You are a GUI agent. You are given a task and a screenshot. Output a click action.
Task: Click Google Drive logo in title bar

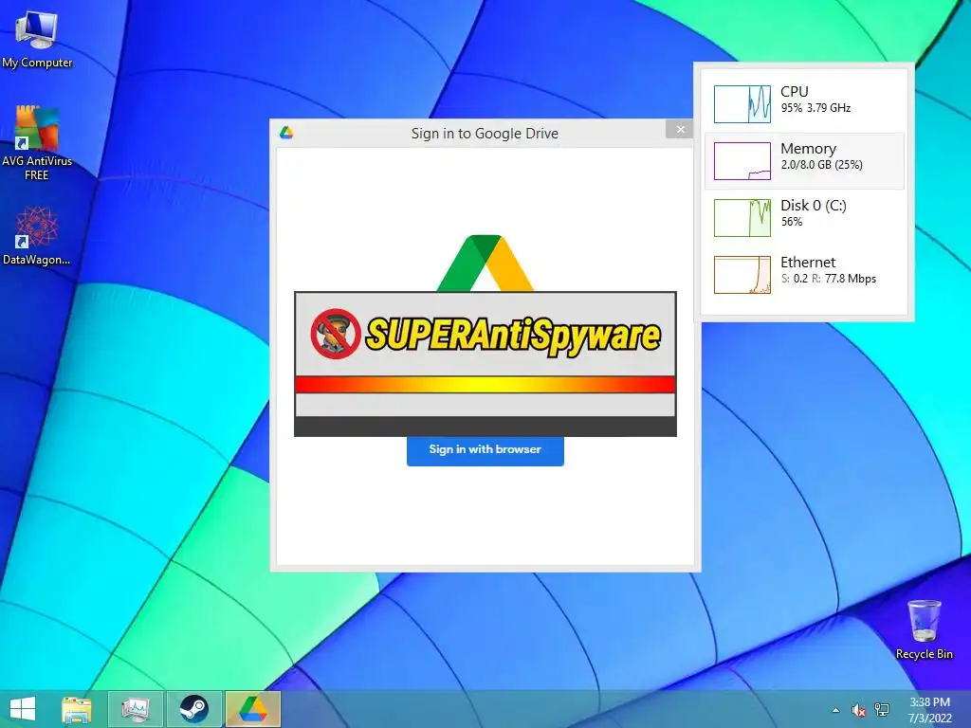[286, 133]
